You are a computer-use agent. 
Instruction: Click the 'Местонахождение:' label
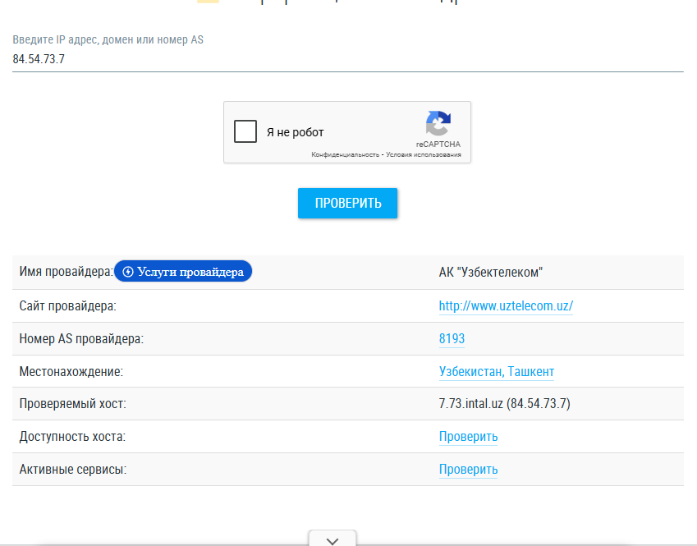(71, 372)
